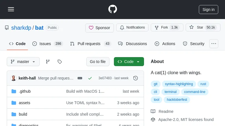This screenshot has width=225, height=126.
Task: Open the master branch dropdown
Action: point(23,62)
